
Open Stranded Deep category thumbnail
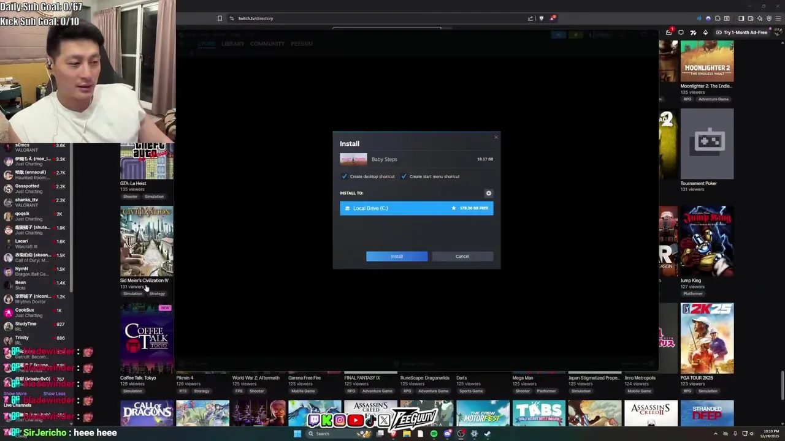(706, 413)
